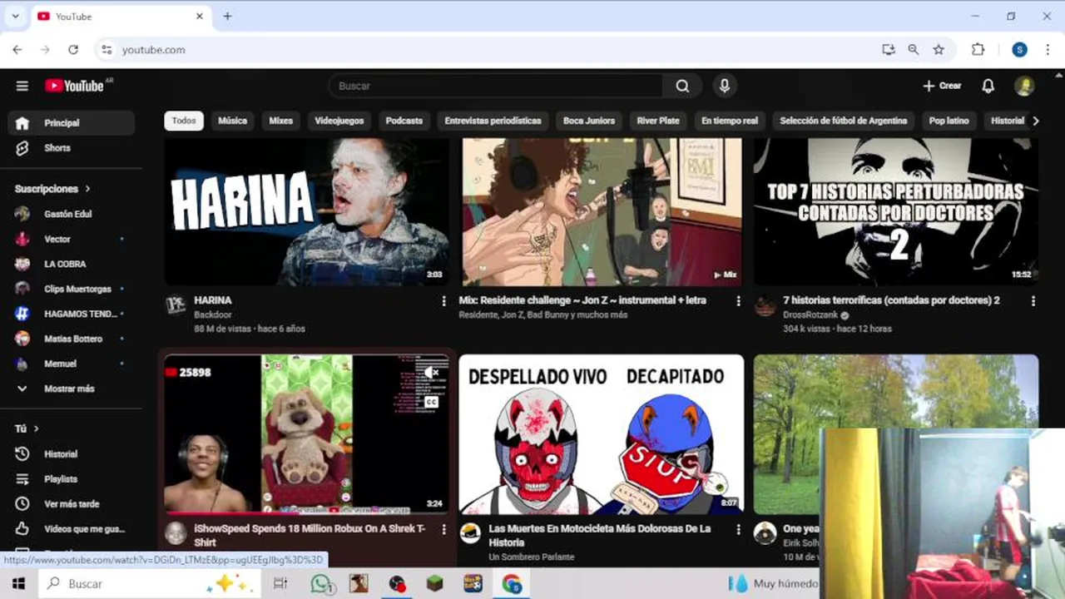
Task: Open the zoom indicator in address bar
Action: point(914,50)
